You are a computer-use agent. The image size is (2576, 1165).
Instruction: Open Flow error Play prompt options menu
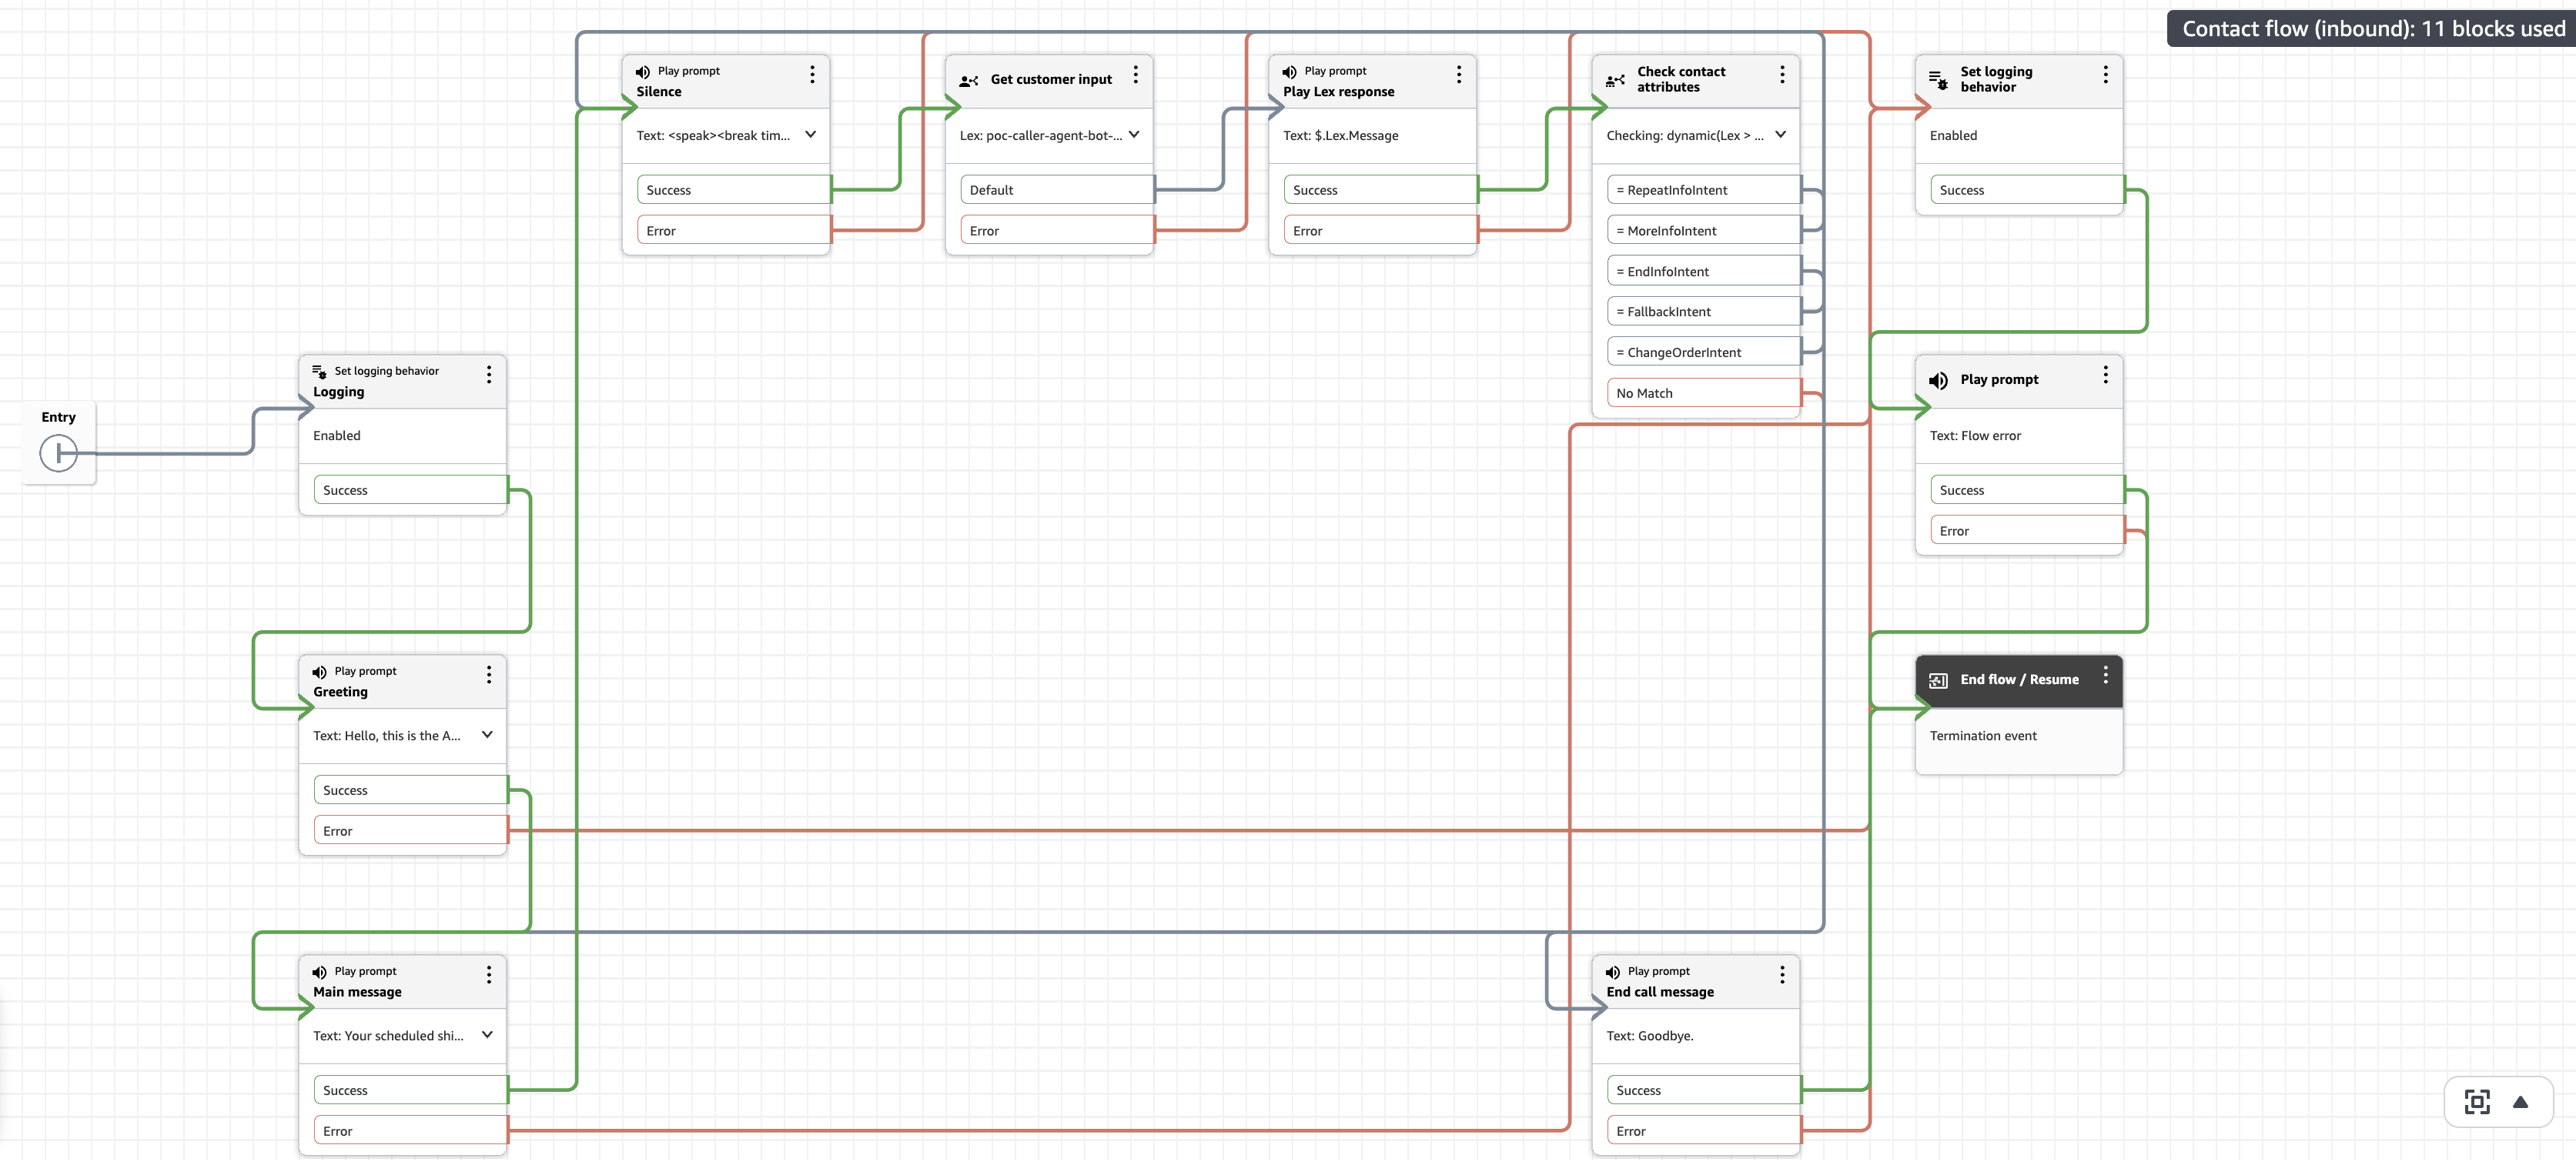pos(2105,375)
